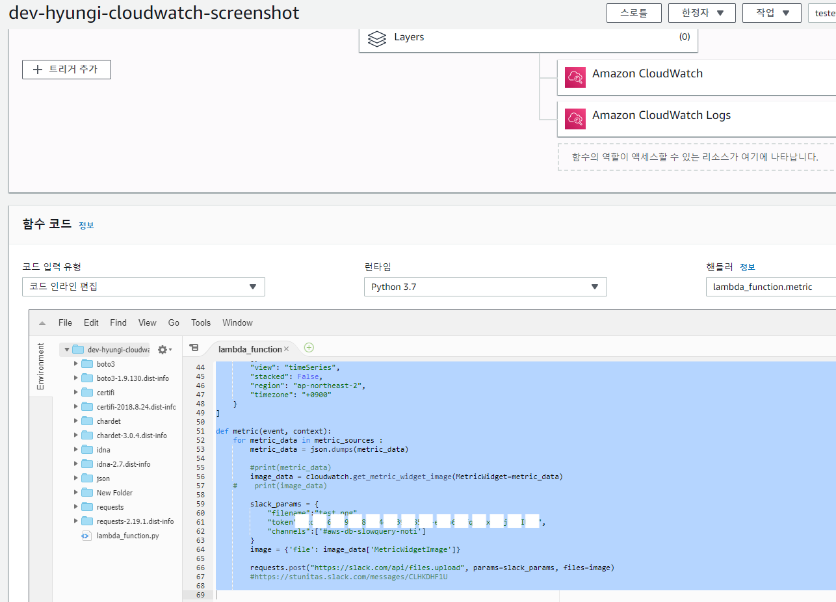Viewport: 836px width, 602px height.
Task: Expand the idna-2.7.dist-info folder
Action: pos(75,464)
